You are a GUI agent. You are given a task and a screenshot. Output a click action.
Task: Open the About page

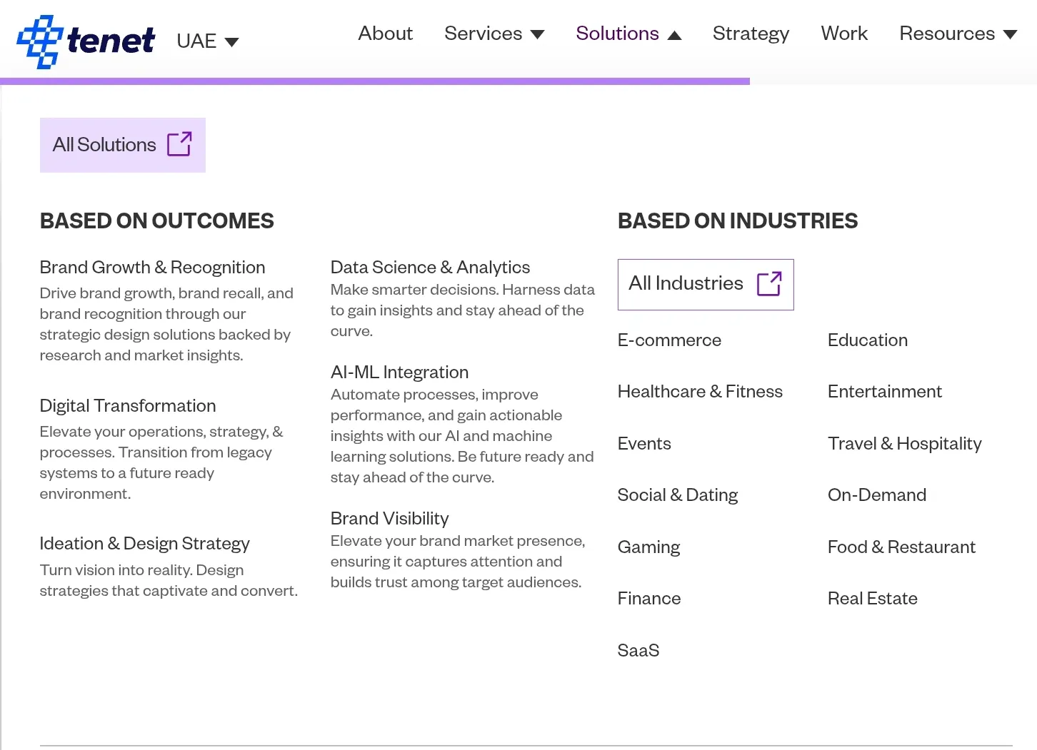tap(385, 34)
